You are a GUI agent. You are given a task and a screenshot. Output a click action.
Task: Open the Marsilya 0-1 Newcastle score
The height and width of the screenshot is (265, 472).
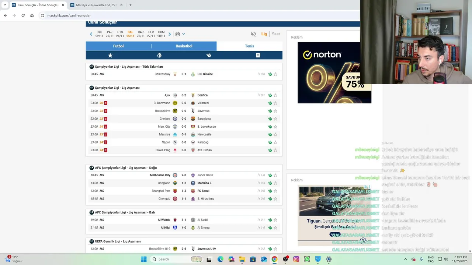click(184, 134)
